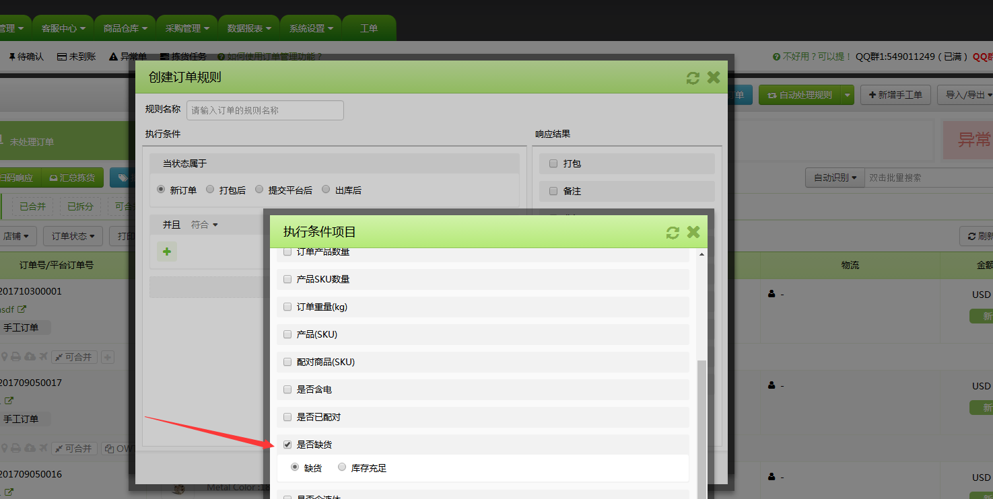Screen dimensions: 993x499
Task: Click 可合并 button in order 201710300001 row
Action: [75, 357]
